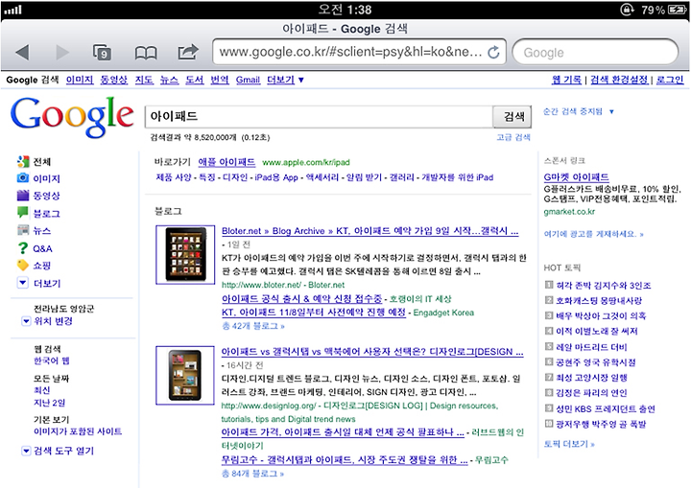Viewport: 691px width, 488px height.
Task: Select the 전체 icon in the sidebar
Action: [x=23, y=162]
